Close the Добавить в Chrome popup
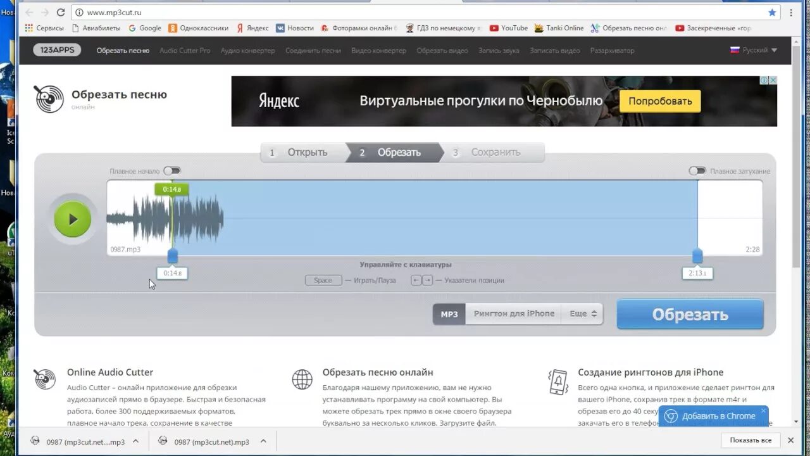Screen dimensions: 810x456 click(x=763, y=410)
